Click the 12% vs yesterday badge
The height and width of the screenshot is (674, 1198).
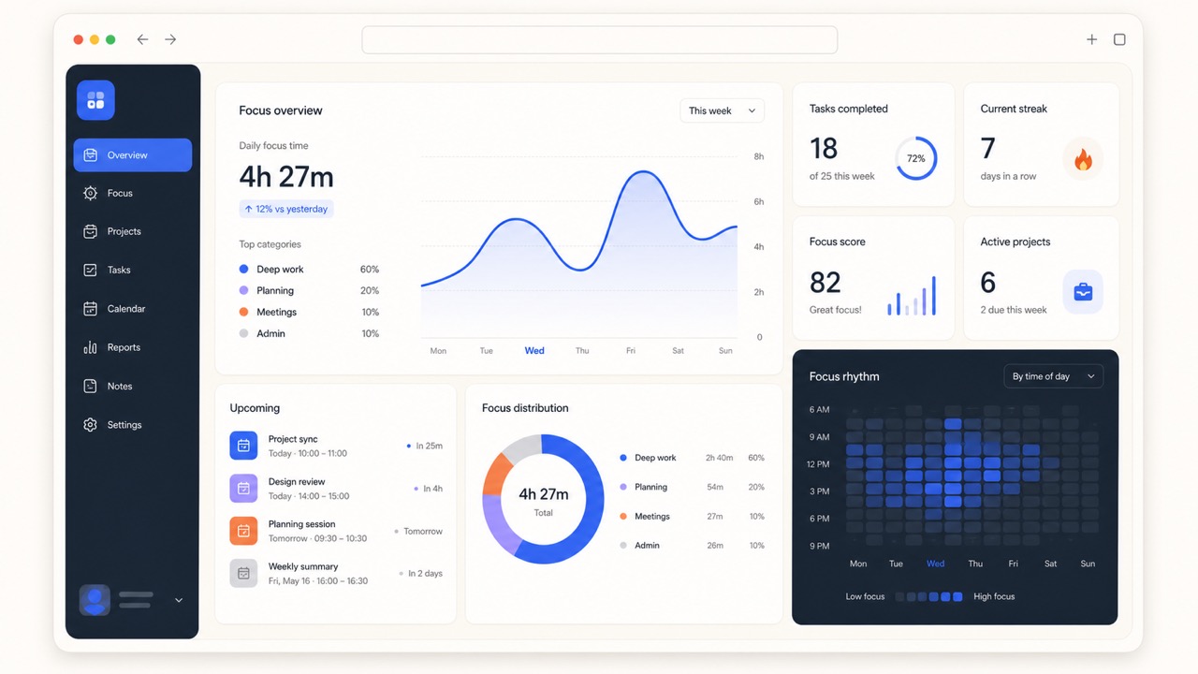[x=286, y=209]
